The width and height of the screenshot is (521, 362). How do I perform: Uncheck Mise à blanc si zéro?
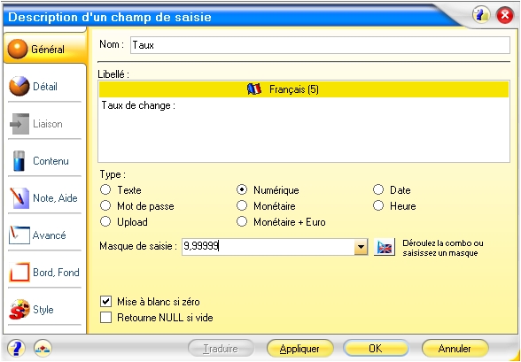[x=105, y=302]
